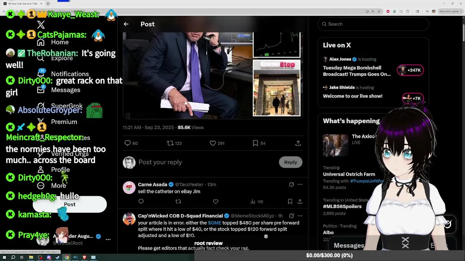Open more options on Cap'nWicked reply
Viewport: 465px width, 261px height.
(300, 216)
